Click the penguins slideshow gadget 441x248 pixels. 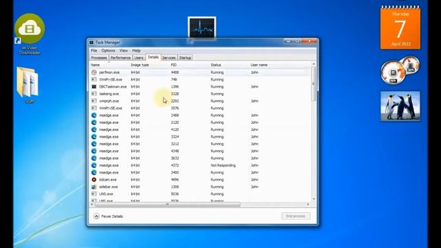tap(400, 106)
